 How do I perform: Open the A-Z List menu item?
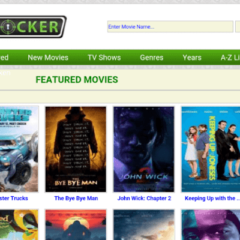click(230, 58)
